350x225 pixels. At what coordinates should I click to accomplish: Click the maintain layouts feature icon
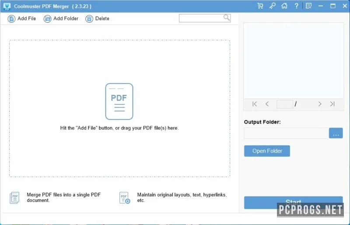tap(125, 198)
